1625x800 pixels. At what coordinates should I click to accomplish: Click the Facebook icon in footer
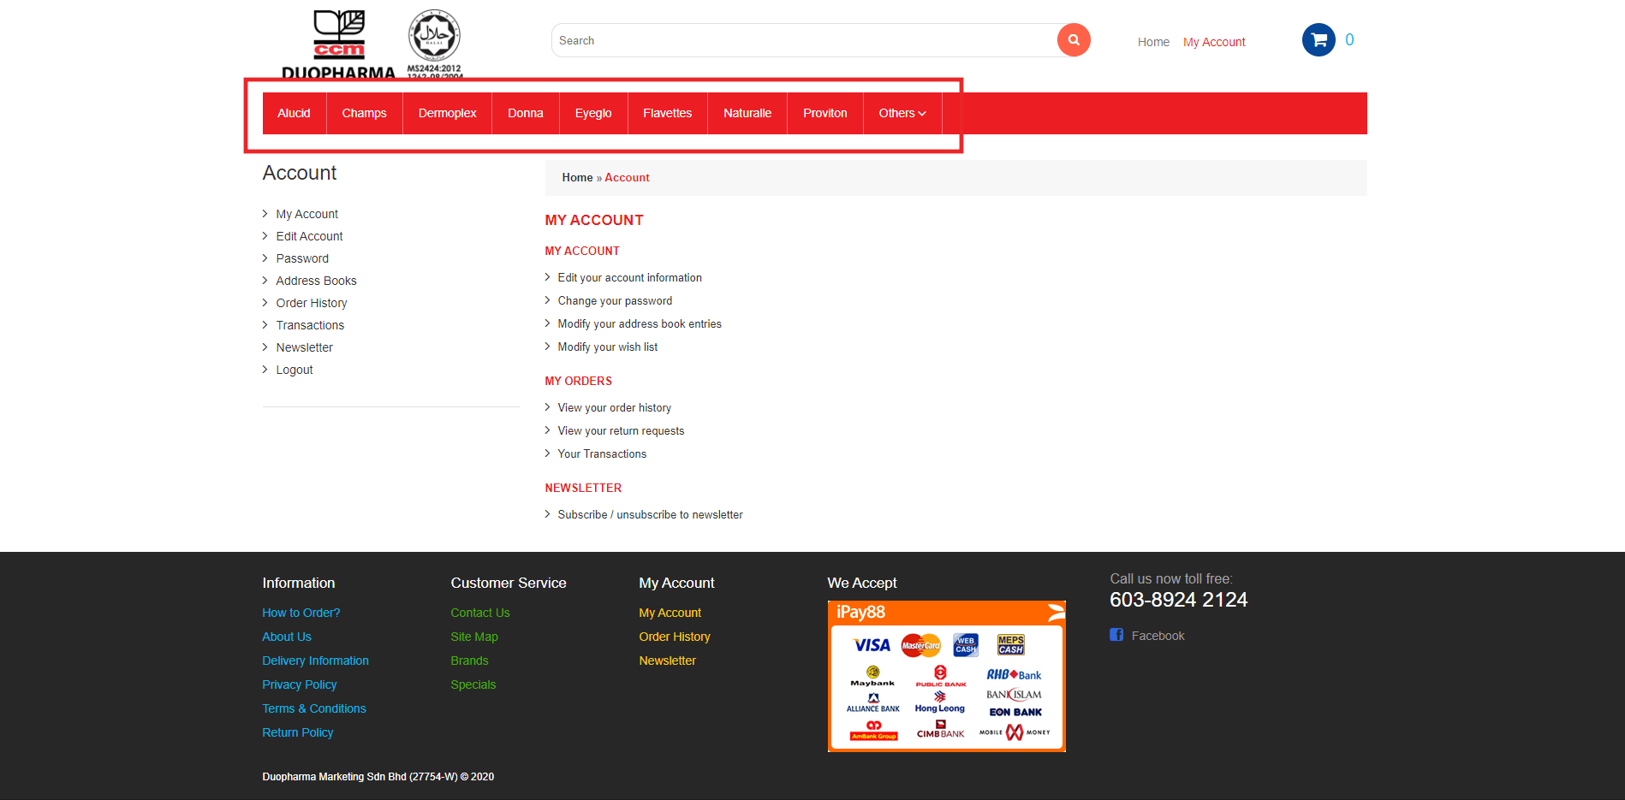tap(1116, 635)
